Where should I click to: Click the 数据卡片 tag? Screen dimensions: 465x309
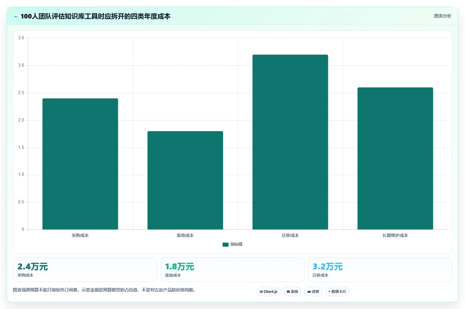[x=337, y=292]
